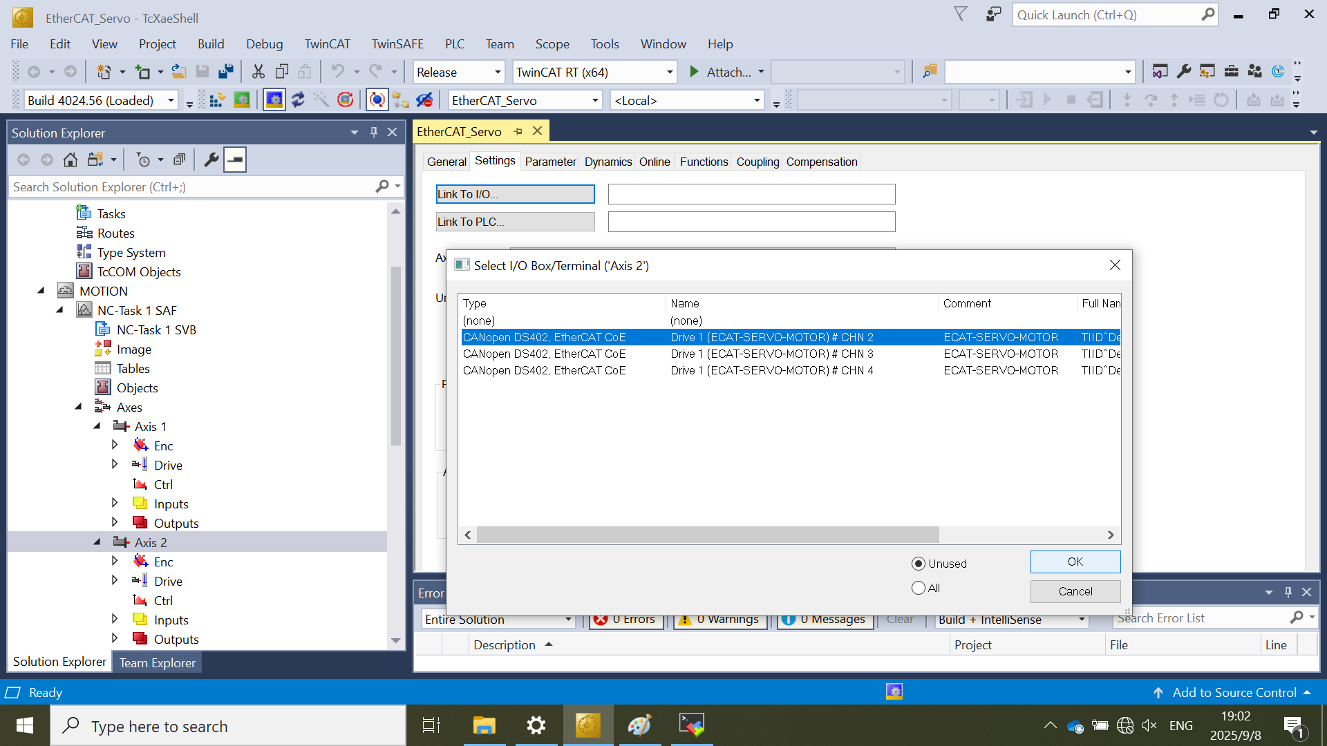1327x746 pixels.
Task: Click the Toggle Free Run State icon
Action: click(346, 101)
